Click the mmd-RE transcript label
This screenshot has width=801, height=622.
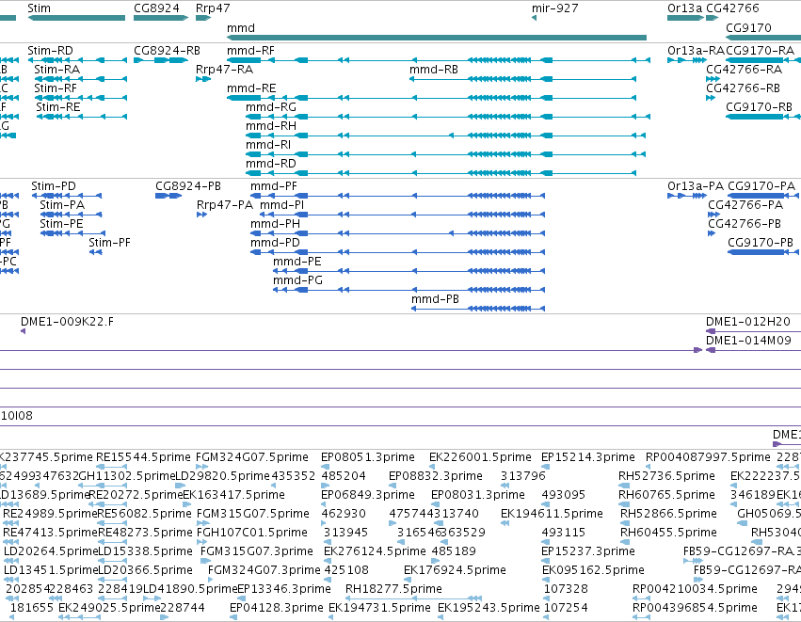(251, 88)
